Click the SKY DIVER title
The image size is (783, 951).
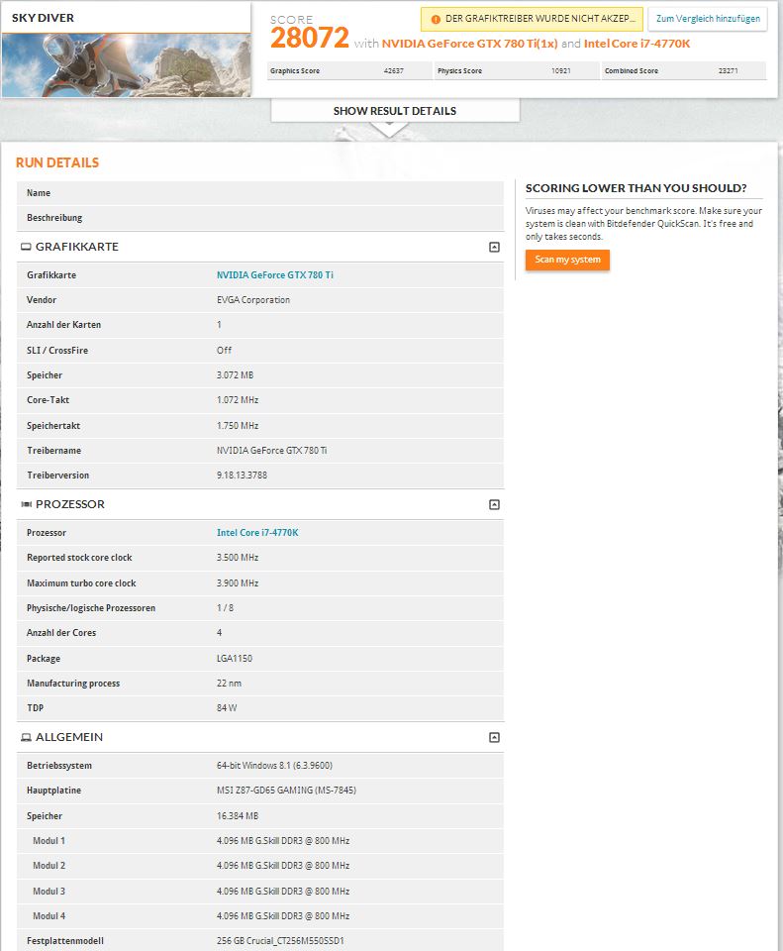point(43,18)
